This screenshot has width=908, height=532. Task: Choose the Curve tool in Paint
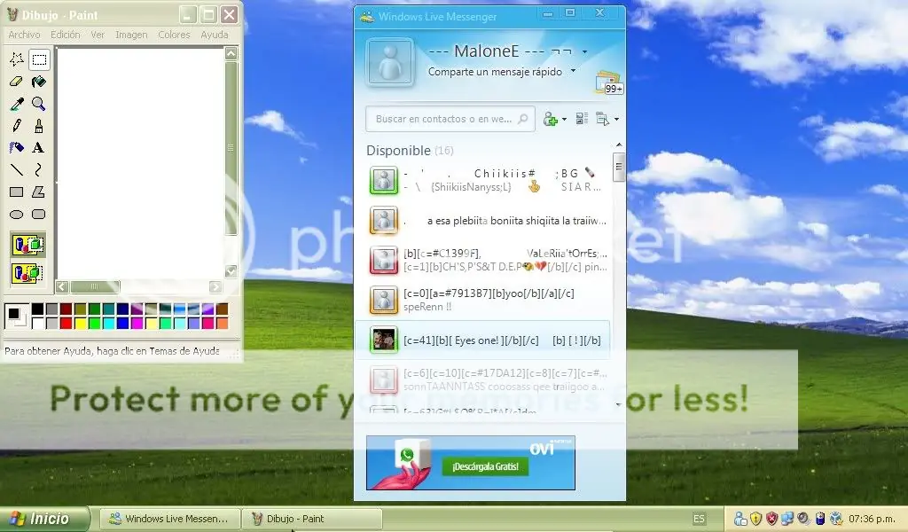coord(39,169)
